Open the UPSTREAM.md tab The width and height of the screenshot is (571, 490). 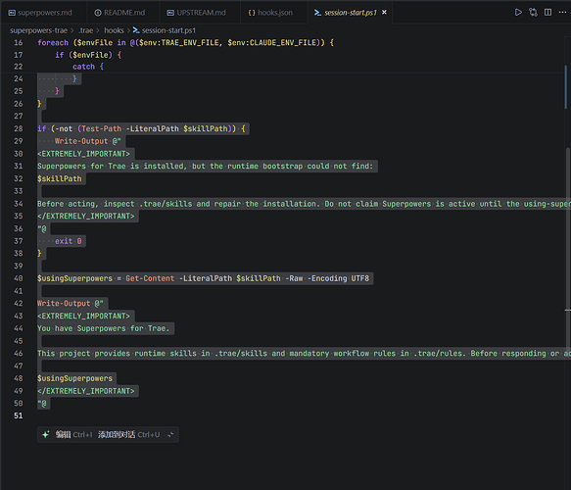196,13
